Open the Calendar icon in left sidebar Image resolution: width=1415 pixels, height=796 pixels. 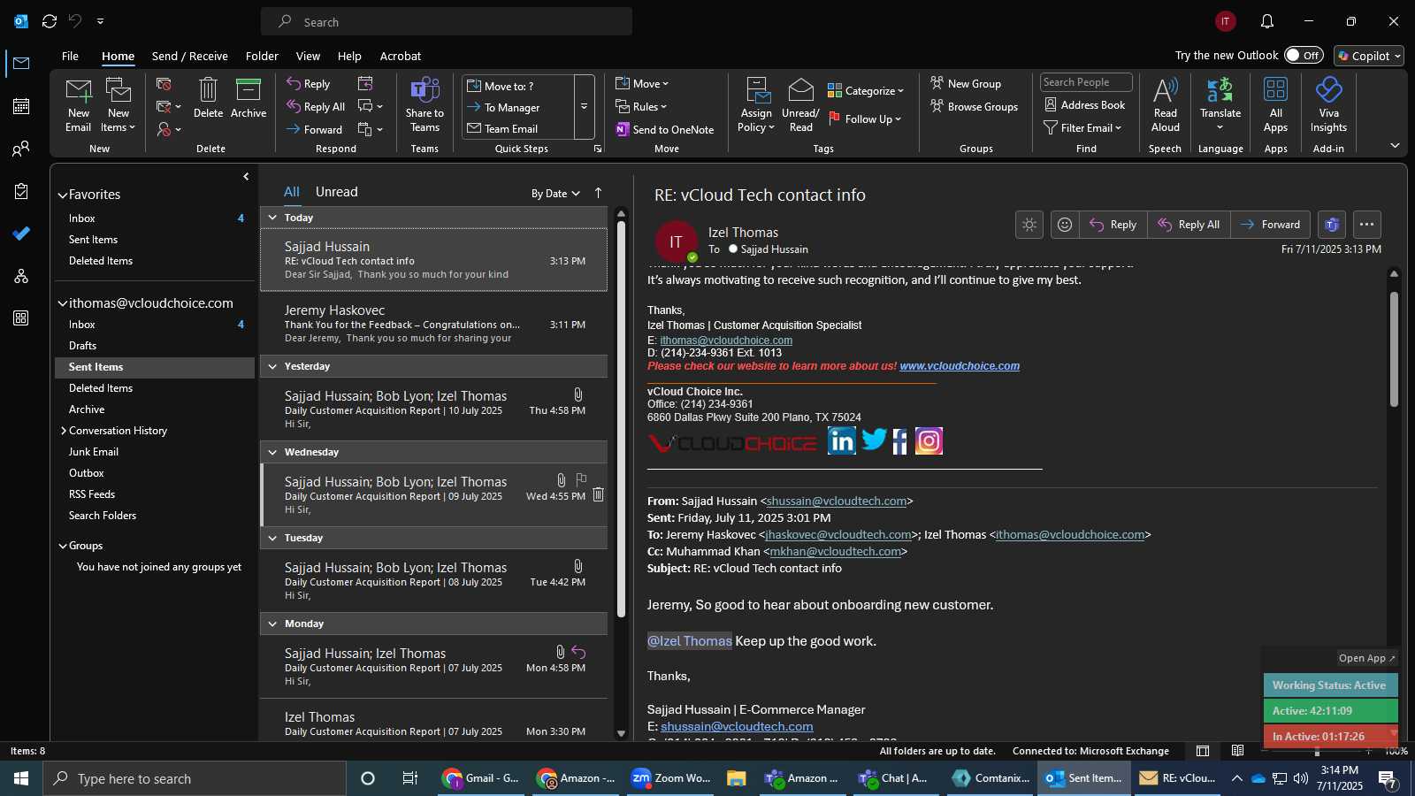21,106
